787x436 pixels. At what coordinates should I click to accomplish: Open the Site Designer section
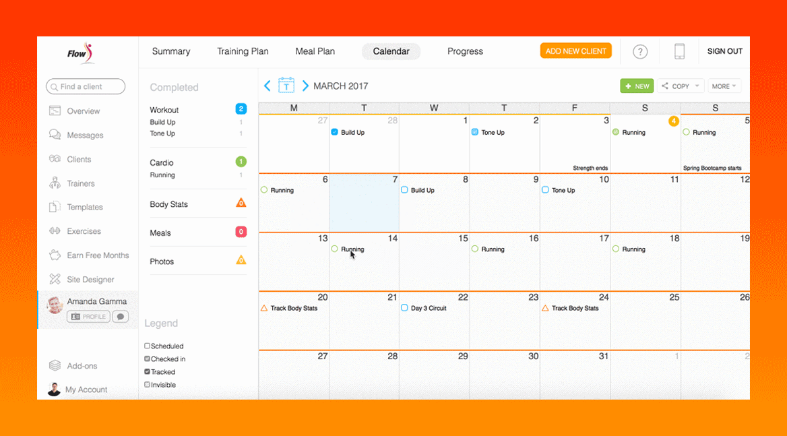[x=90, y=280]
